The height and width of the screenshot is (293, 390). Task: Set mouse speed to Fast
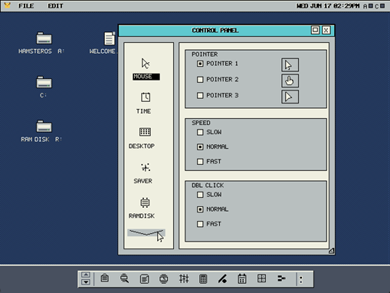tap(200, 162)
